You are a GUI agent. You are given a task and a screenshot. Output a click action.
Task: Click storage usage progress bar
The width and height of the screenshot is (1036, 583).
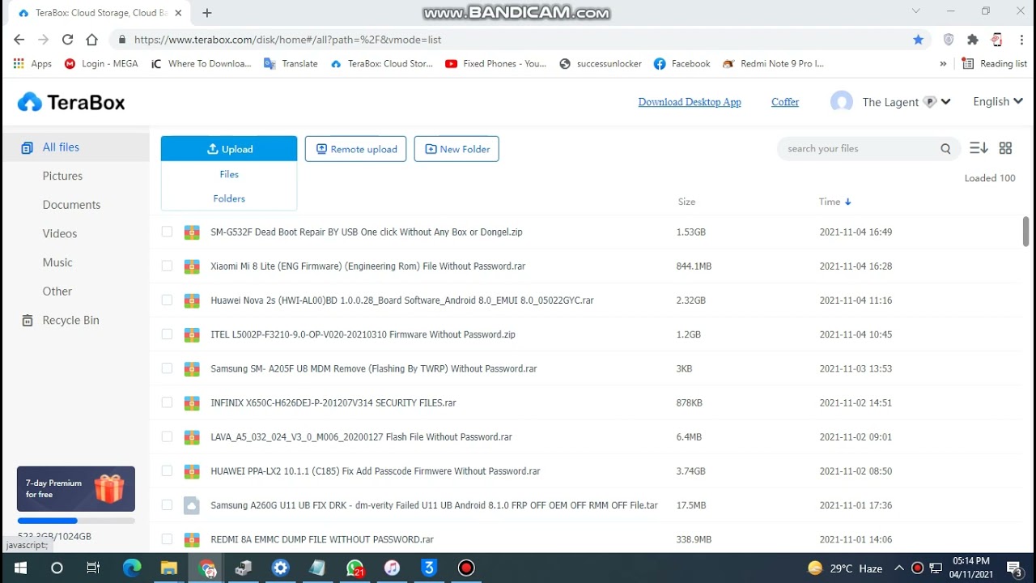(x=76, y=521)
